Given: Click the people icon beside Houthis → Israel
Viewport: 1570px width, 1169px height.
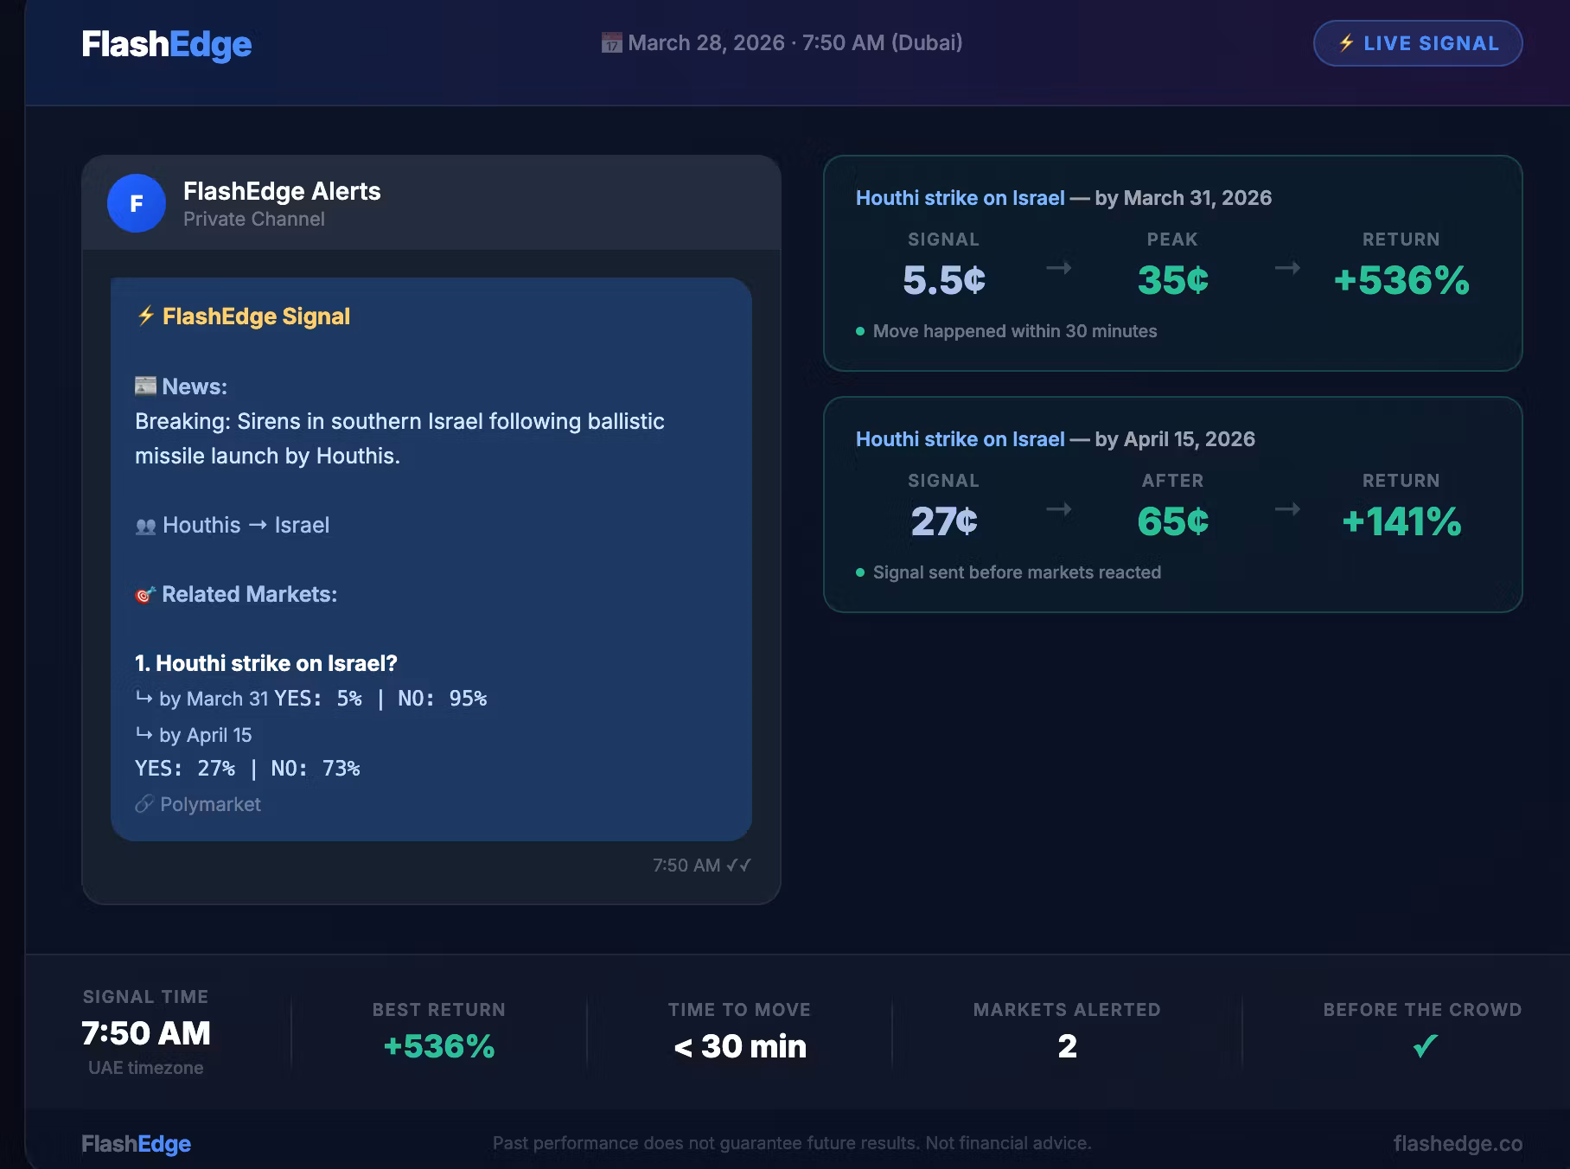Looking at the screenshot, I should coord(145,526).
